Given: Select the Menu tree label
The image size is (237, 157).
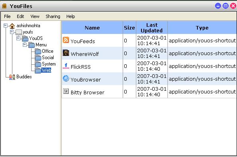Looking at the screenshot, I should 41,45.
